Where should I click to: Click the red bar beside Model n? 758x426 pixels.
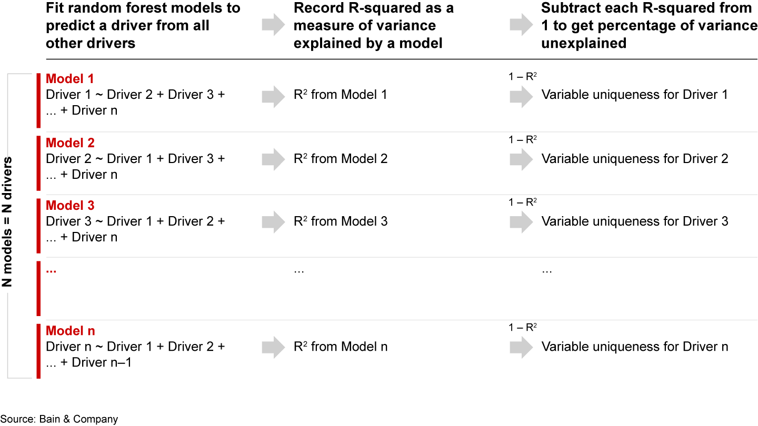pyautogui.click(x=38, y=351)
